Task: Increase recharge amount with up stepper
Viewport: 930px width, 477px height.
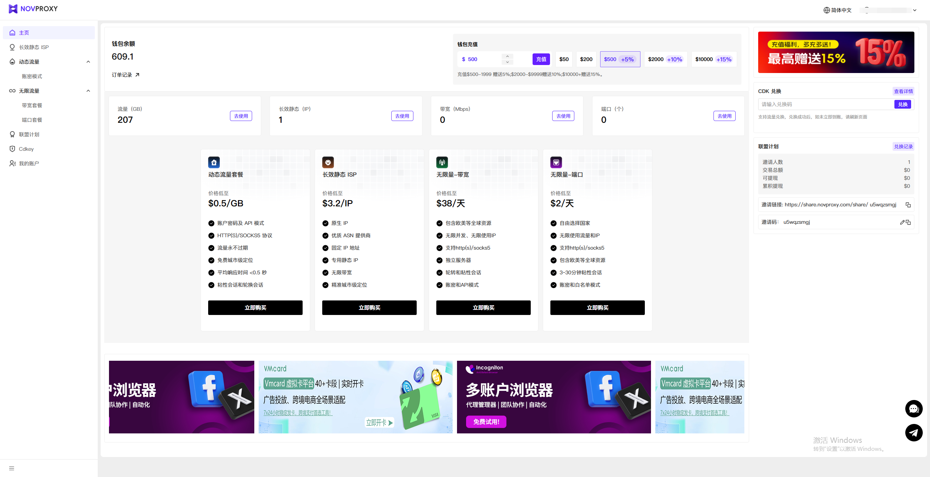Action: (x=508, y=56)
